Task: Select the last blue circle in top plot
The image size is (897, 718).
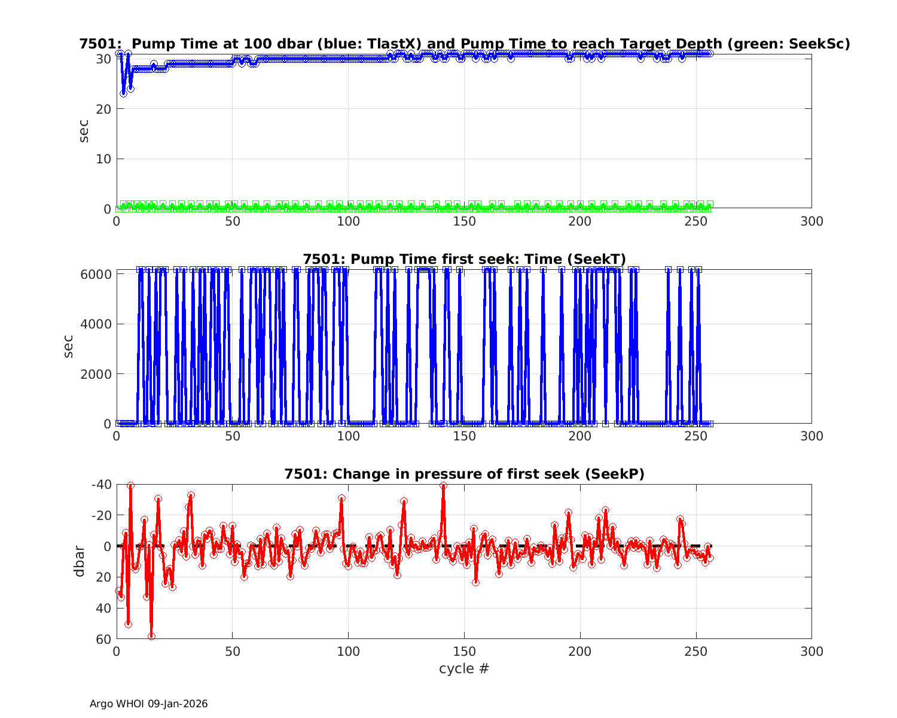Action: tap(709, 53)
